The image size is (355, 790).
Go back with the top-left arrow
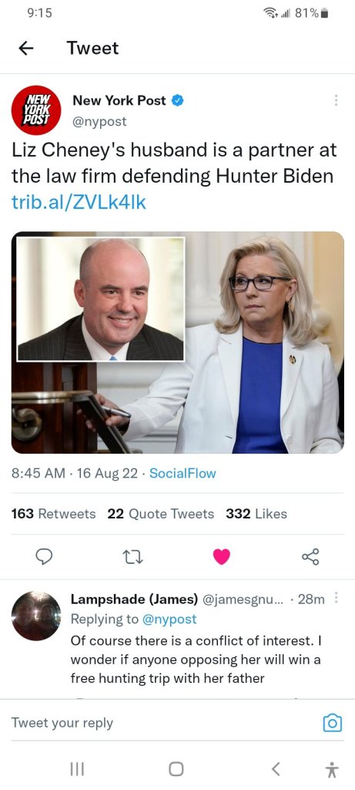pos(26,48)
